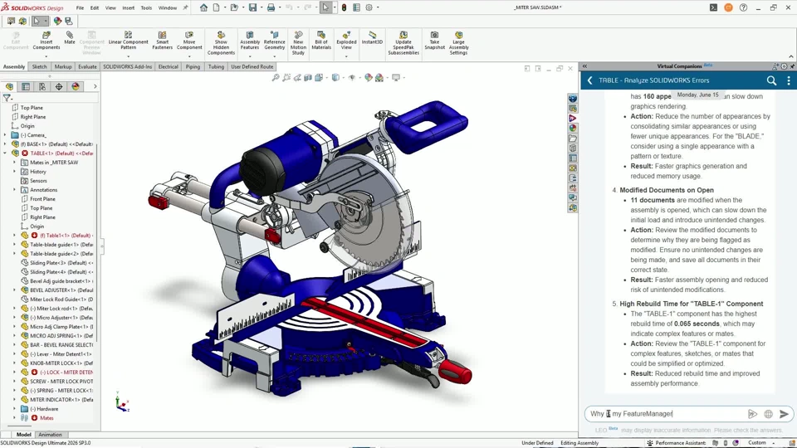
Task: Open Large Assembly Settings
Action: [458, 43]
